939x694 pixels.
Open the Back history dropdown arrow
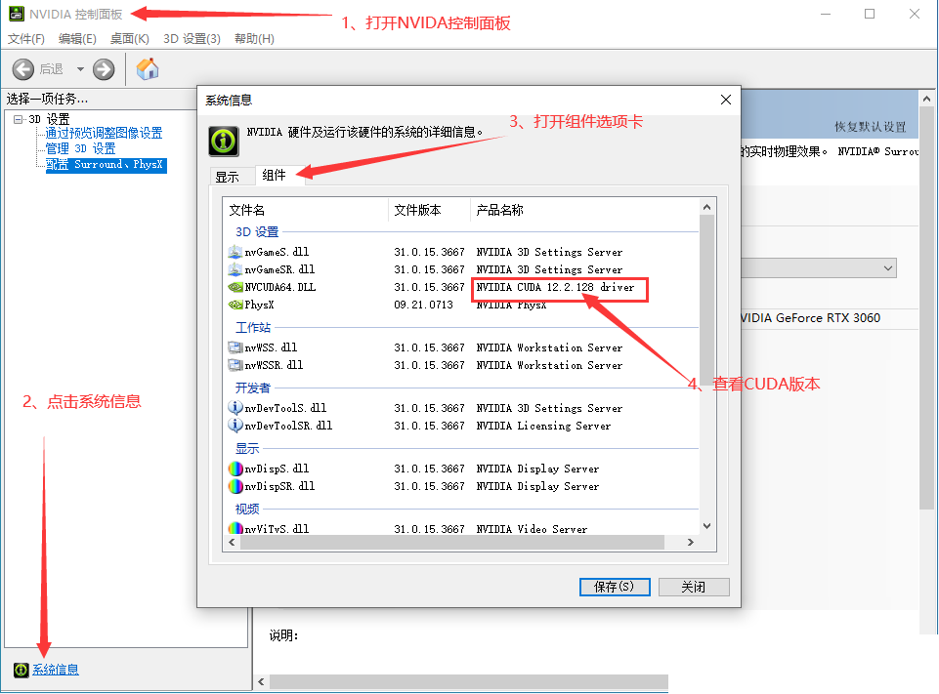[80, 69]
